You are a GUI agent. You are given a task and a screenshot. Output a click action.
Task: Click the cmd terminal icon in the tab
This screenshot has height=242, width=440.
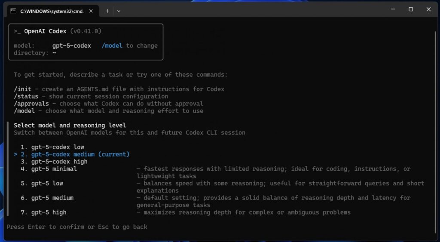(x=13, y=11)
